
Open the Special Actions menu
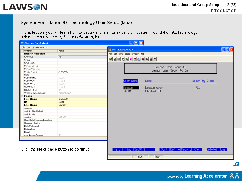tap(40, 47)
